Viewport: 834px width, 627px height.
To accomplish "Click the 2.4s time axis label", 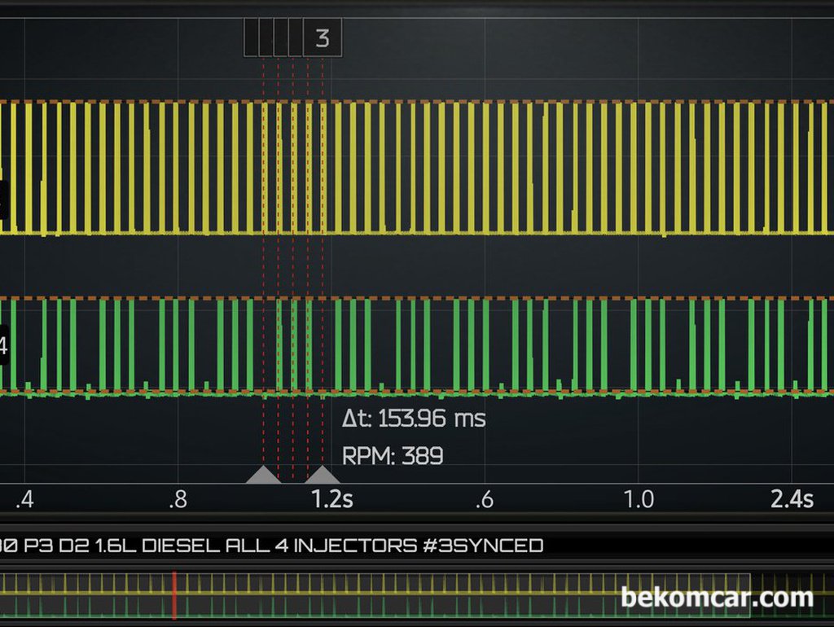I will pos(792,499).
